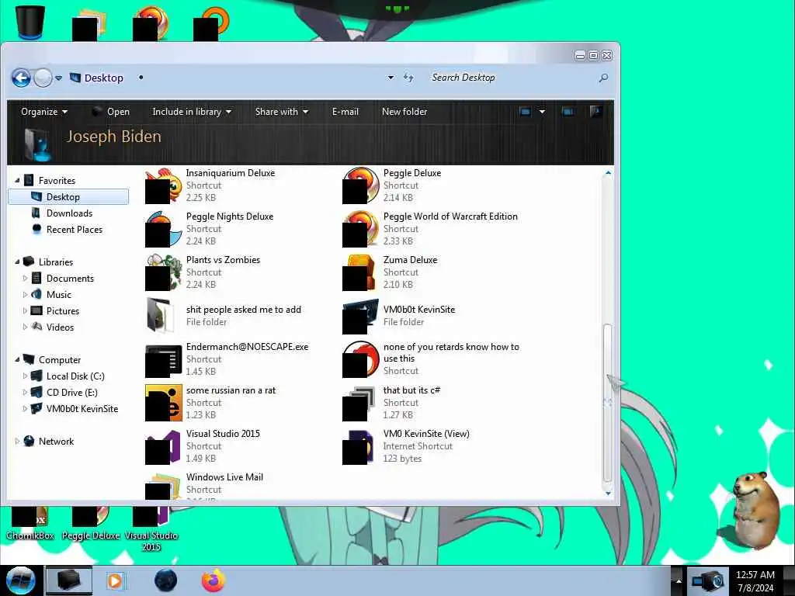Screen dimensions: 795x596
Task: Collapse the Libraries group
Action: [x=17, y=262]
